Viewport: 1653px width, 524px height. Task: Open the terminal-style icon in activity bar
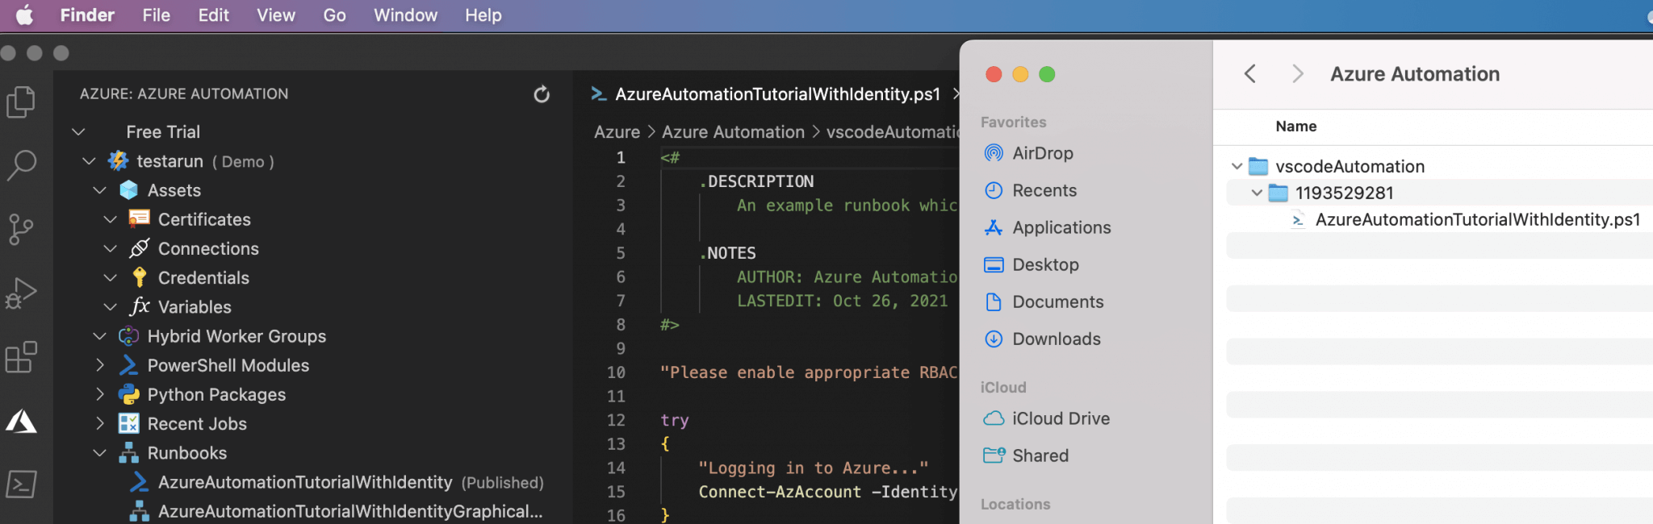pos(21,484)
